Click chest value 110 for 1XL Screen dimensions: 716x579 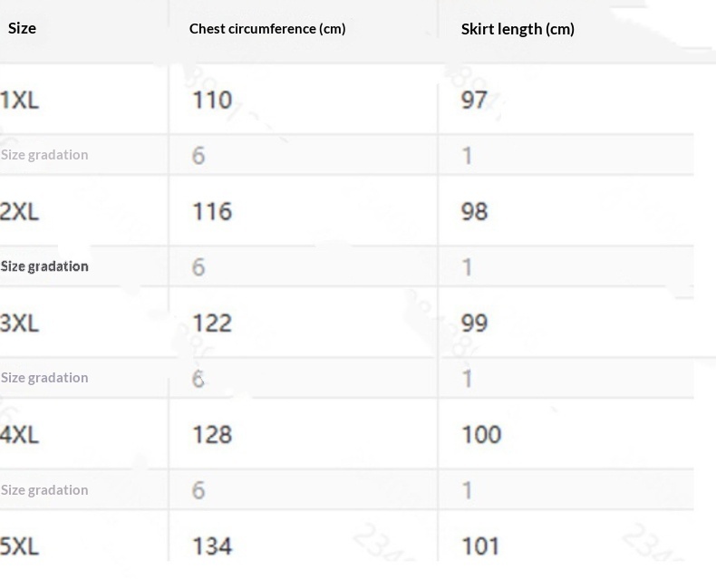tap(212, 100)
